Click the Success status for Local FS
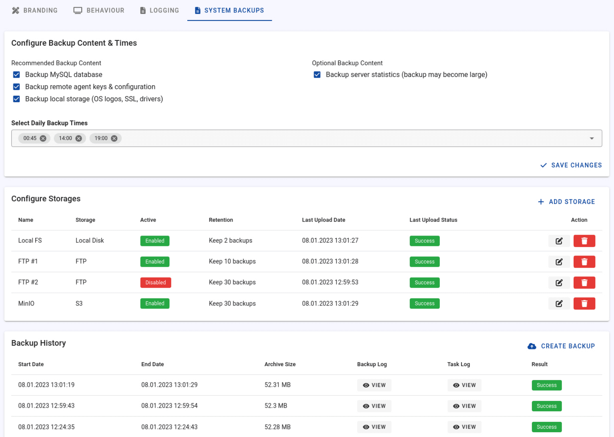Image resolution: width=614 pixels, height=437 pixels. [x=425, y=241]
